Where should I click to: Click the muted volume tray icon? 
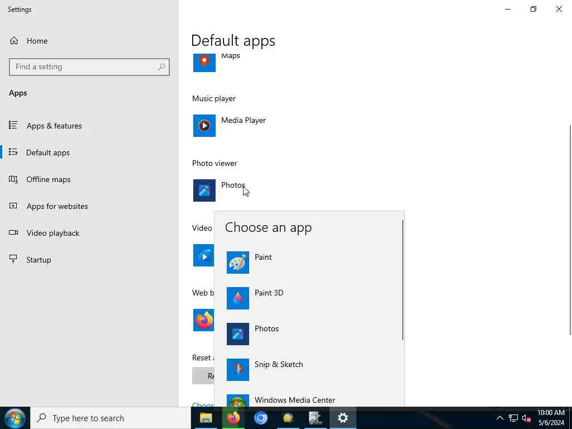(526, 418)
